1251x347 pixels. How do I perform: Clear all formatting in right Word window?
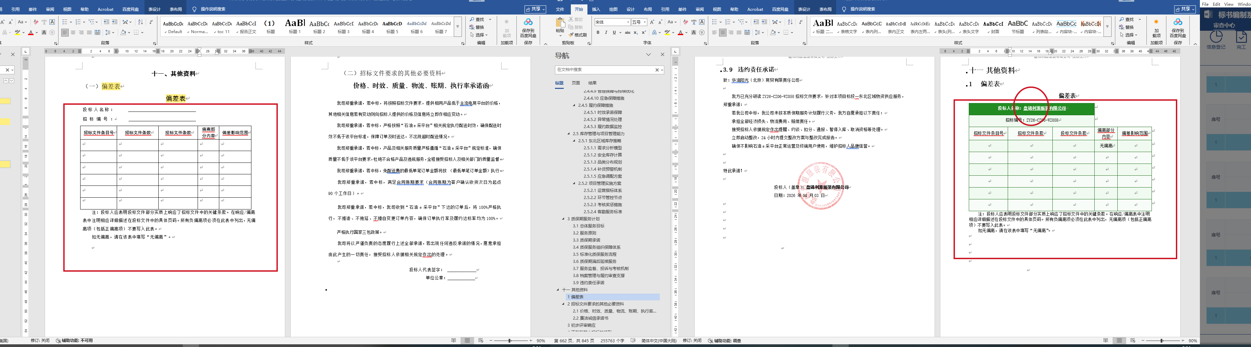click(x=685, y=22)
